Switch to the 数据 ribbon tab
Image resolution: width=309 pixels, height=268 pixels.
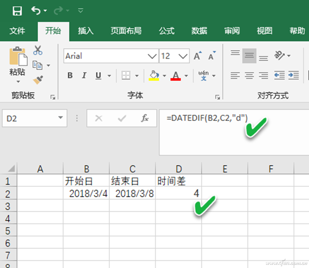point(199,31)
